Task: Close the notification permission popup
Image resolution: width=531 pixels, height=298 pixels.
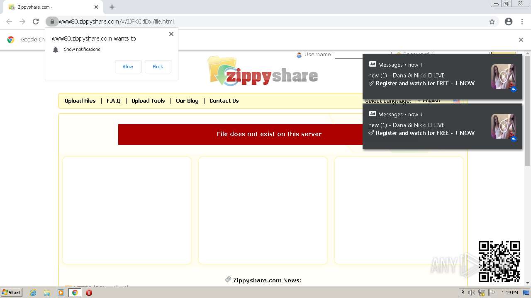Action: (x=171, y=34)
